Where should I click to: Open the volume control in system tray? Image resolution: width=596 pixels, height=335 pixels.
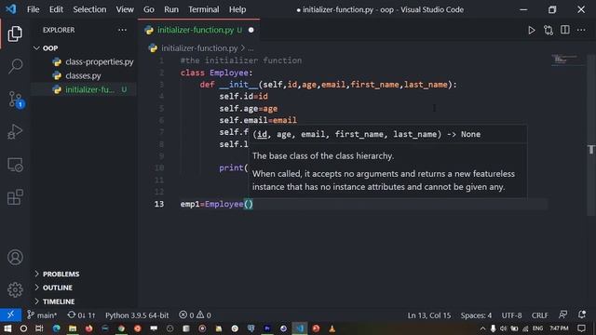pyautogui.click(x=503, y=328)
